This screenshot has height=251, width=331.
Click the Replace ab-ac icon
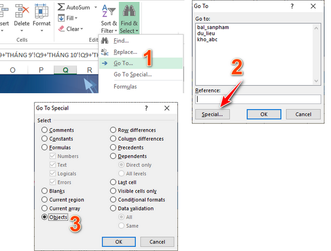click(105, 52)
